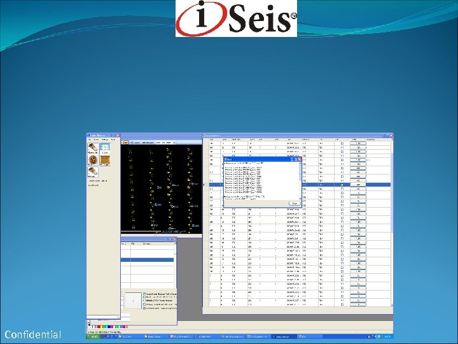Click the log dialog's vertical scrollbar
This screenshot has height=344, width=458.
[x=300, y=181]
